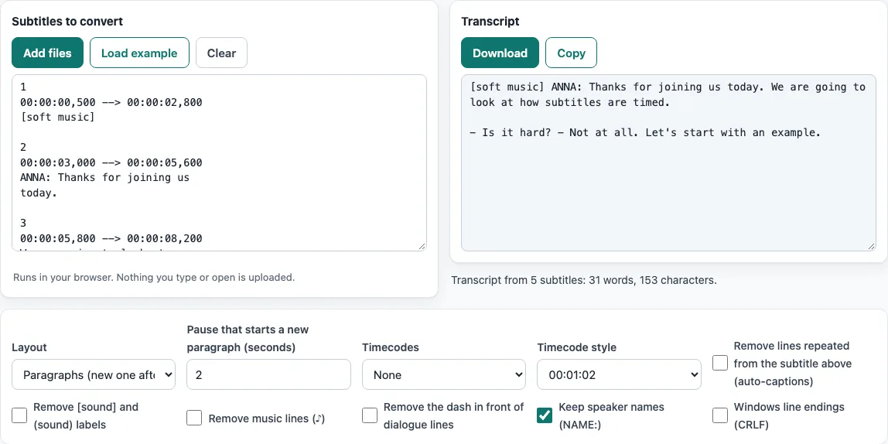Download the transcript
This screenshot has height=444, width=888.
500,53
